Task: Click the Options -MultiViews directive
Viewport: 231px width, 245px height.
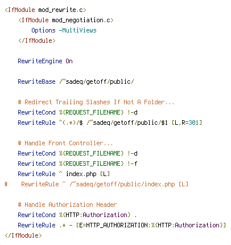Action: (x=64, y=30)
